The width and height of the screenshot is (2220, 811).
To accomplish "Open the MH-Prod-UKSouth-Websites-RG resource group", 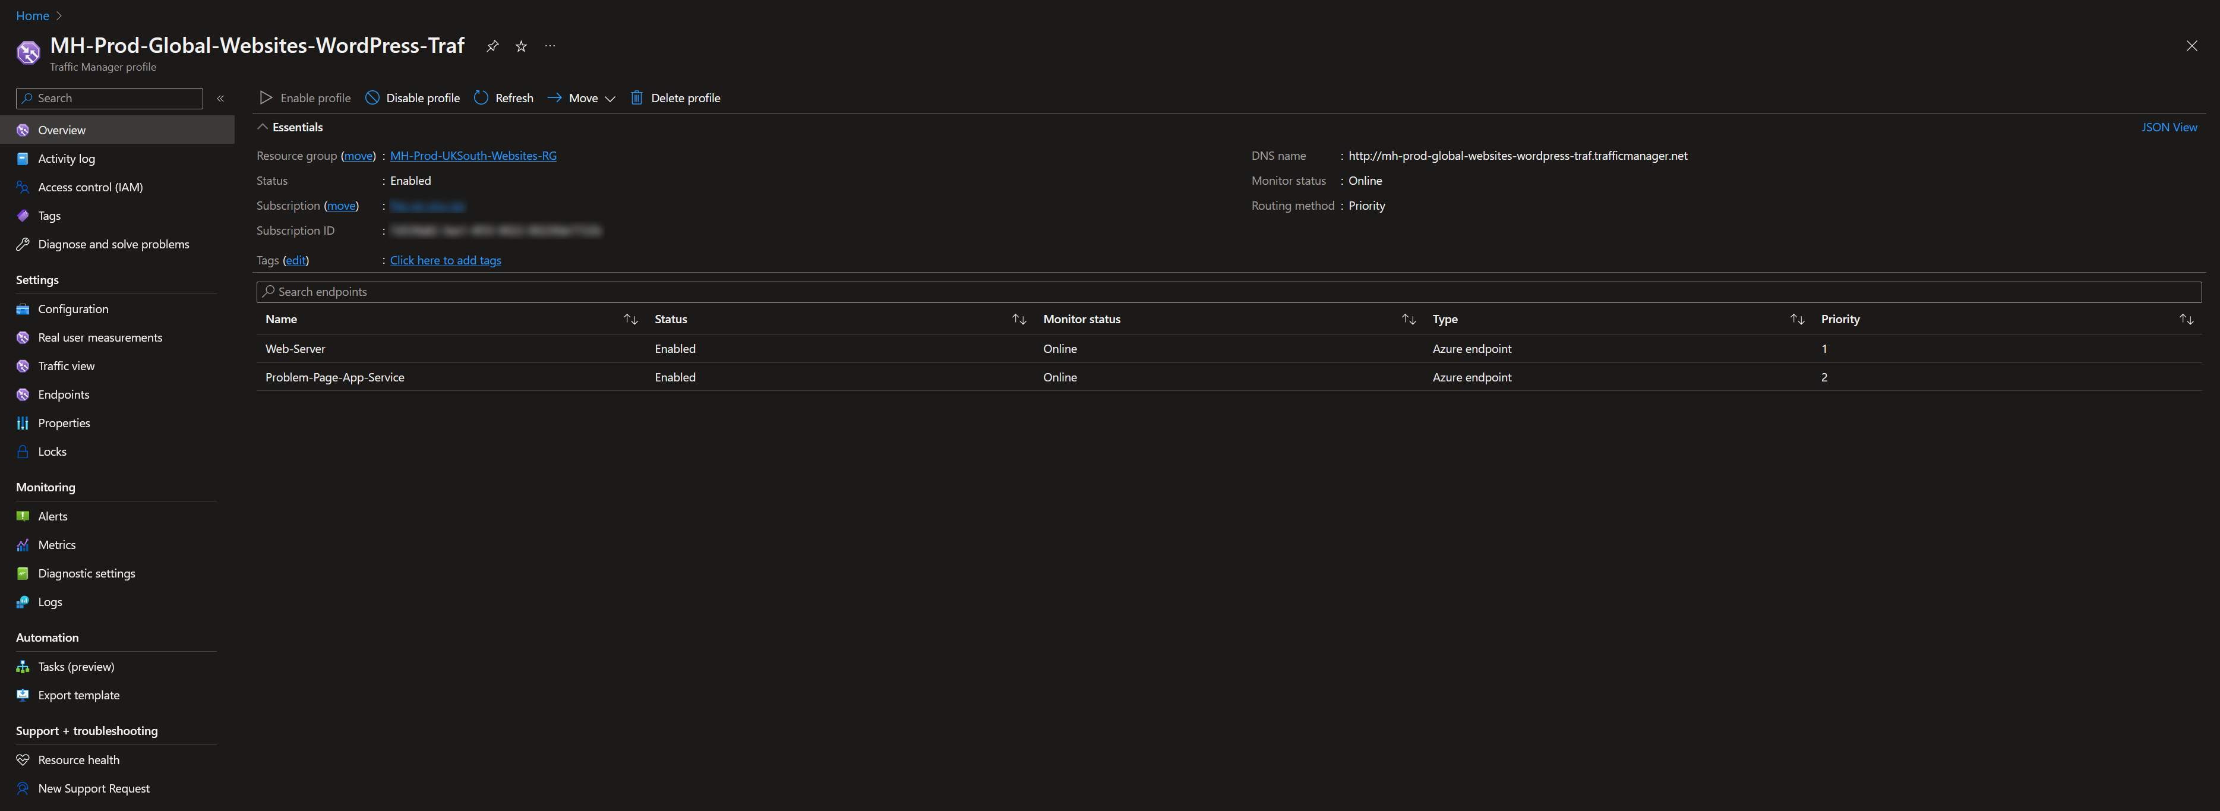I will (x=473, y=156).
